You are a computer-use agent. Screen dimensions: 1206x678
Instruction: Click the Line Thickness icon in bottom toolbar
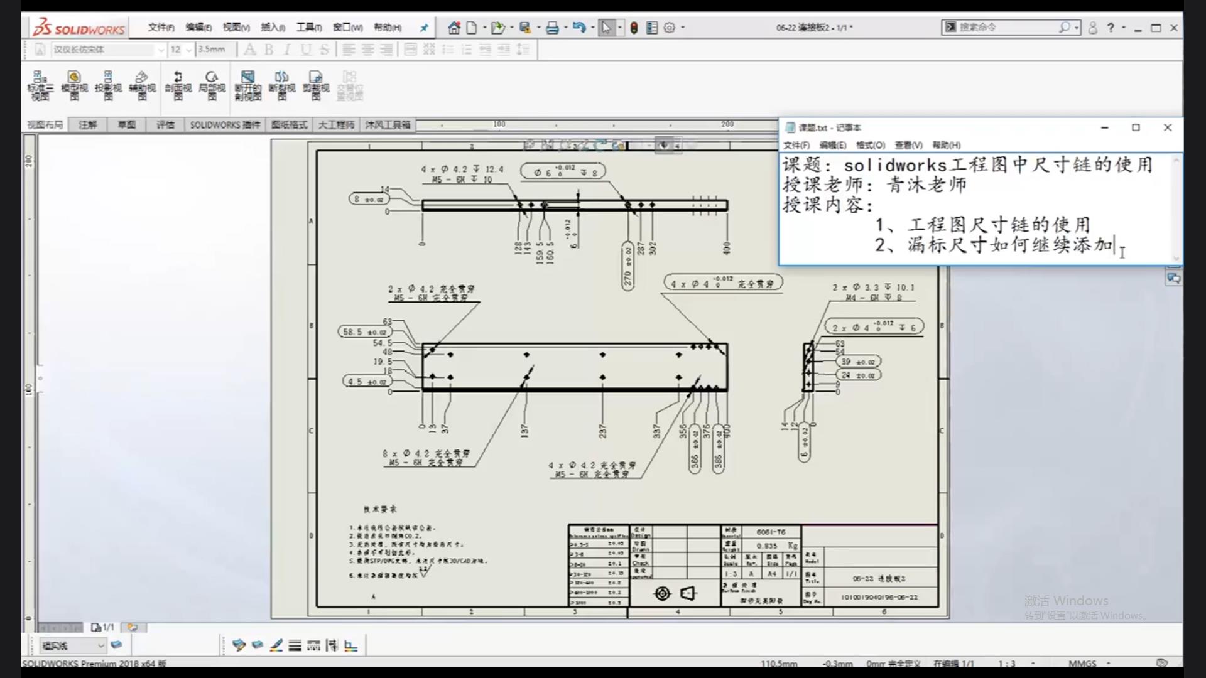click(x=295, y=645)
